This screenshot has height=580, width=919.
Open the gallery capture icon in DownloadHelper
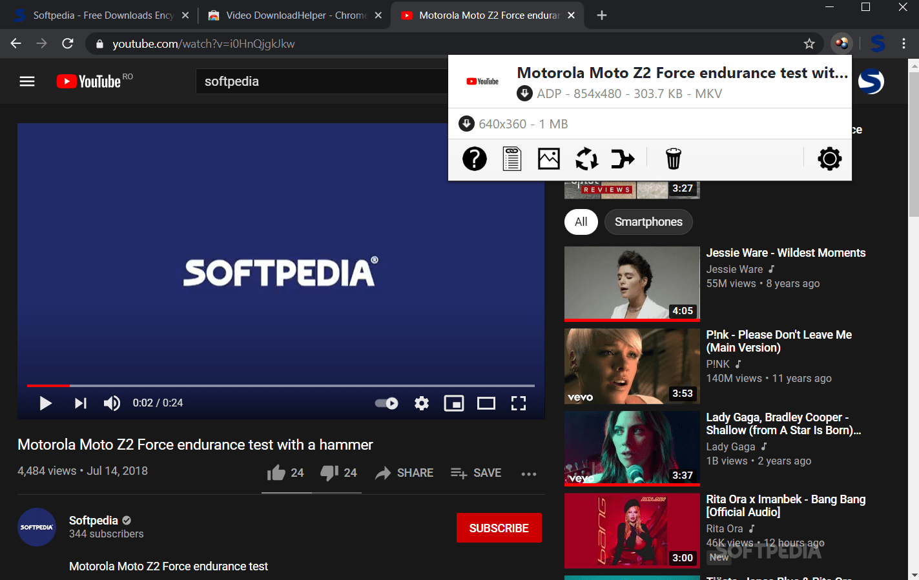pos(548,159)
